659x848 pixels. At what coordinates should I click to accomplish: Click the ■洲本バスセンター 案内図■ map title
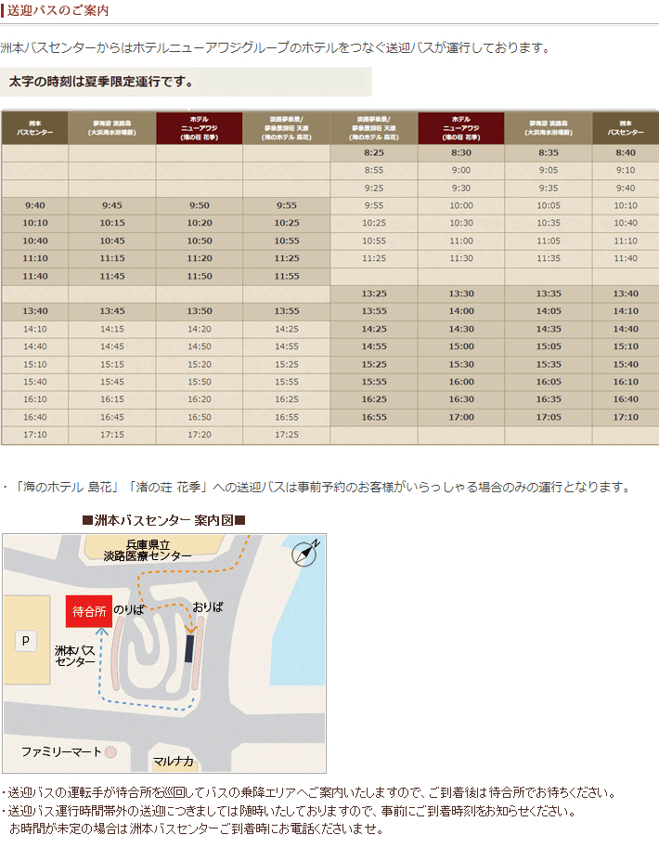pyautogui.click(x=163, y=520)
